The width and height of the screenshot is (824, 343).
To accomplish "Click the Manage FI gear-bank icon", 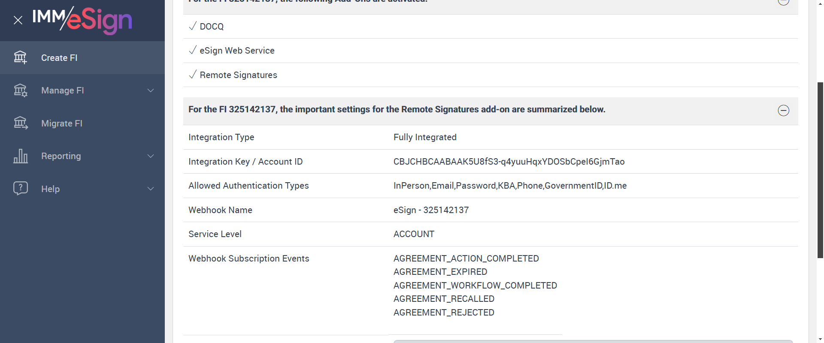I will pyautogui.click(x=20, y=90).
